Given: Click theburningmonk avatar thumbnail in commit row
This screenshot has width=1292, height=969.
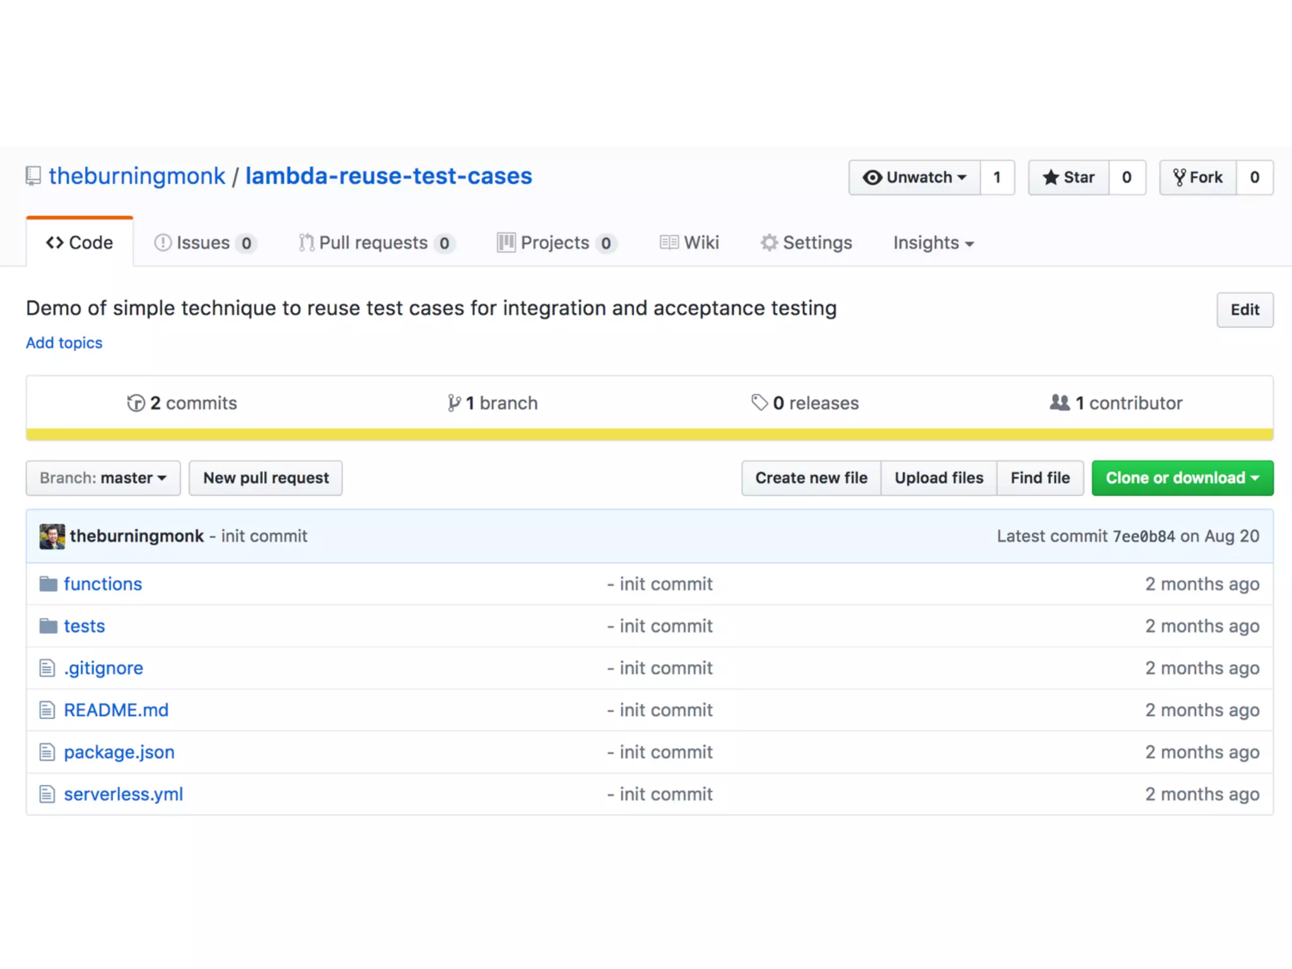Looking at the screenshot, I should pos(52,536).
